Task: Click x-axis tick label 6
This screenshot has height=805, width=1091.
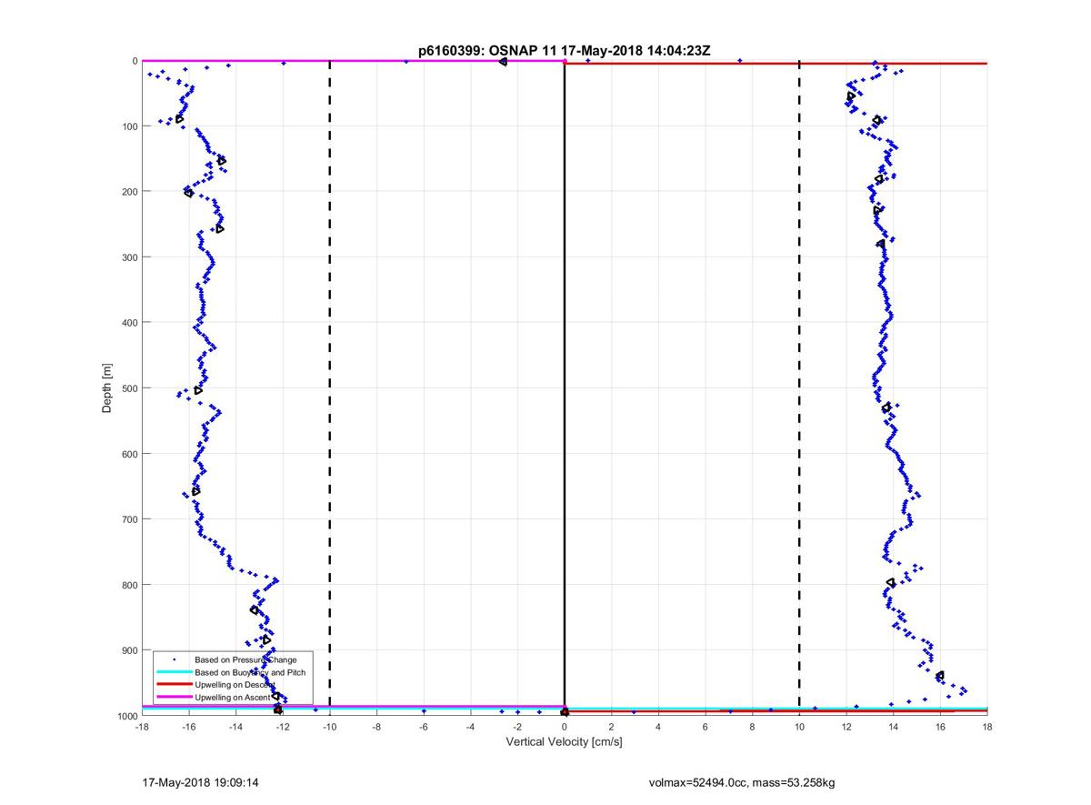Action: click(x=706, y=727)
